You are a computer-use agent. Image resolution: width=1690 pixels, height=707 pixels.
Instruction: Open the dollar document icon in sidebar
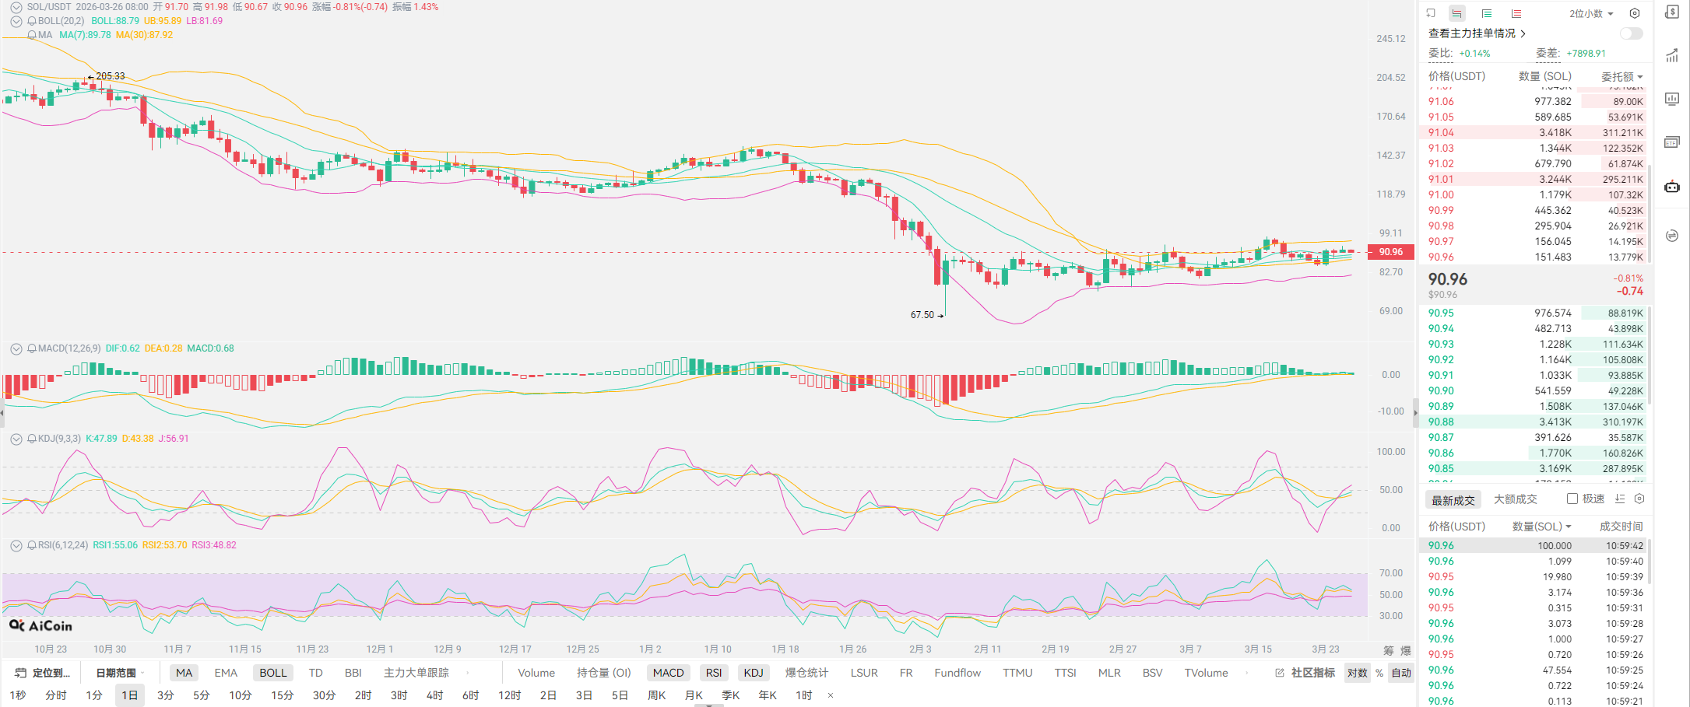click(x=1671, y=12)
